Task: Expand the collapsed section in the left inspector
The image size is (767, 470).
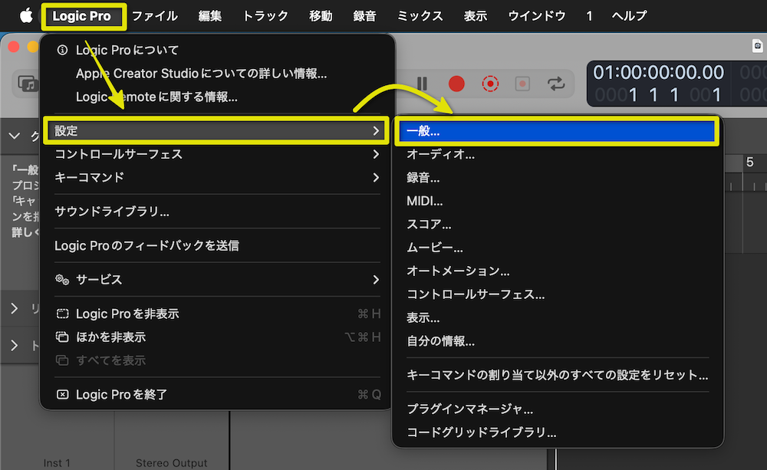Action: 14,309
